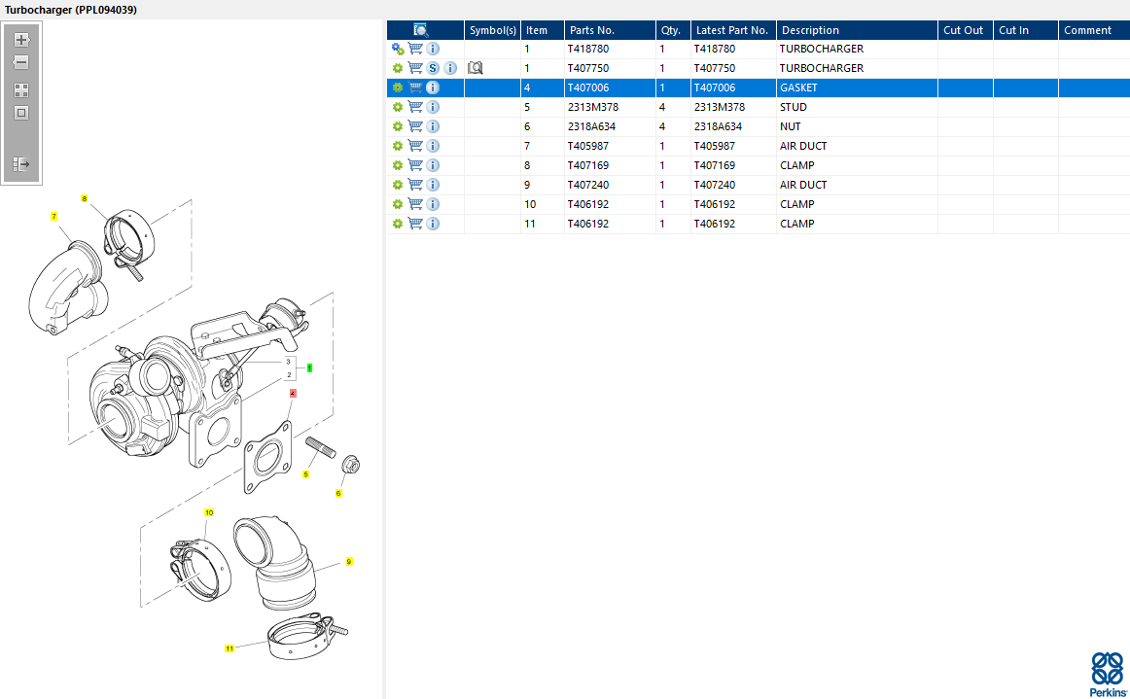The height and width of the screenshot is (699, 1130).
Task: Add T418780 turbocharger to cart
Action: (415, 49)
